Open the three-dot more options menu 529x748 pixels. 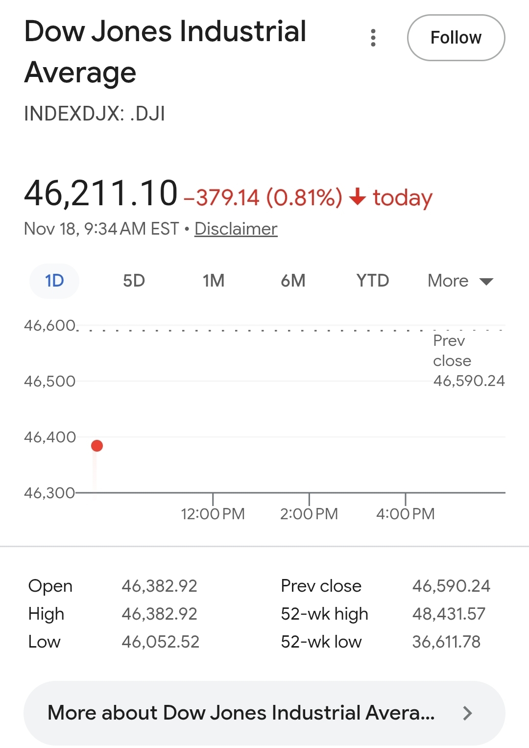click(x=373, y=38)
